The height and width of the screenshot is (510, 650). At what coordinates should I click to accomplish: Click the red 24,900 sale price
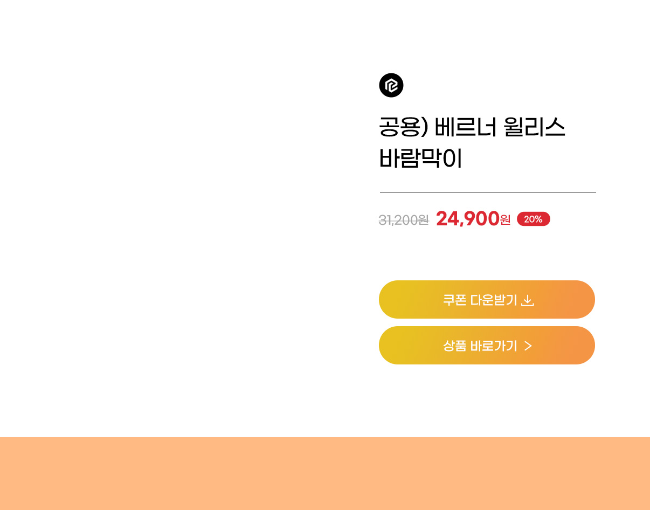click(x=468, y=218)
